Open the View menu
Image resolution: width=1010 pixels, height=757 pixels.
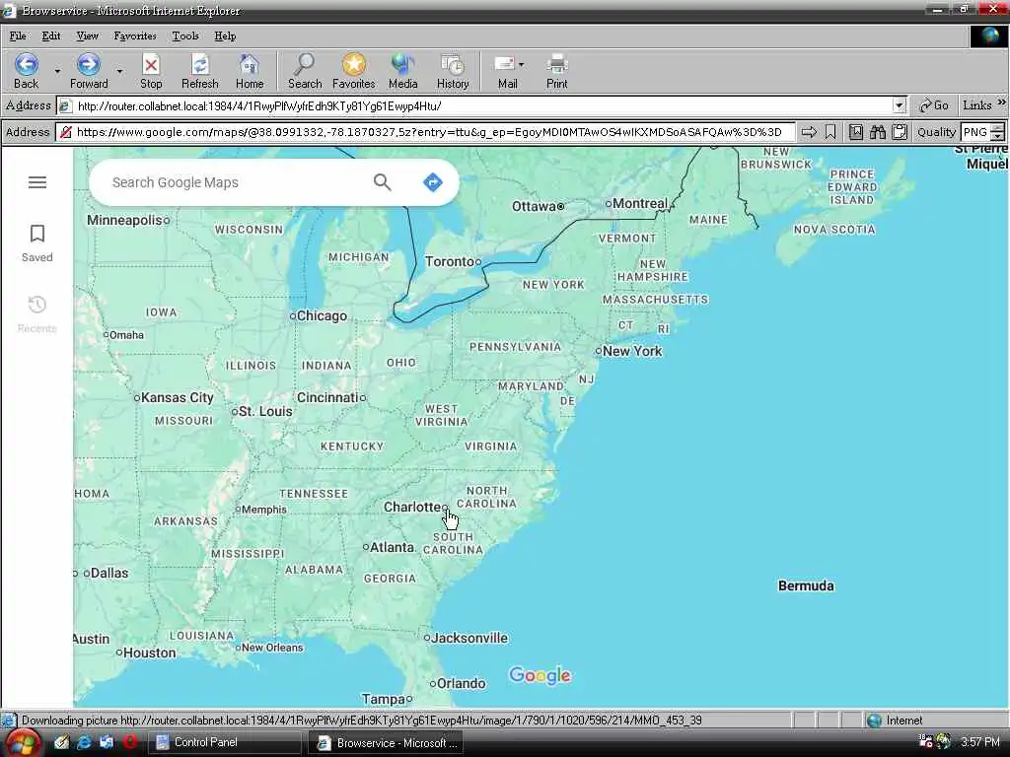coord(87,36)
